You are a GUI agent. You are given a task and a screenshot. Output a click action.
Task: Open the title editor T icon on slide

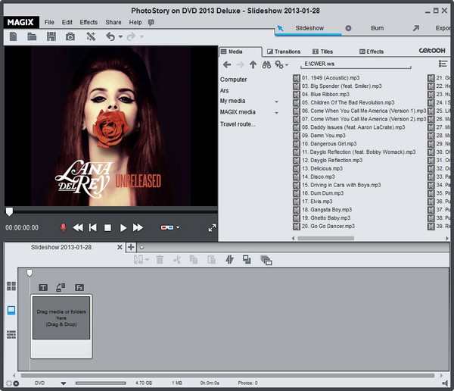click(42, 287)
